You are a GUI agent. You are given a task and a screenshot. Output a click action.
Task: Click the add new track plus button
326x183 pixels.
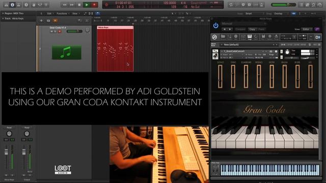(x=41, y=20)
